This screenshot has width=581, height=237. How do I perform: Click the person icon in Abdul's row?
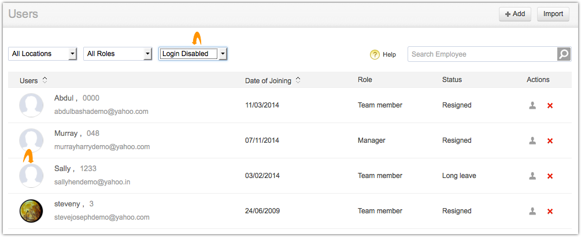532,105
